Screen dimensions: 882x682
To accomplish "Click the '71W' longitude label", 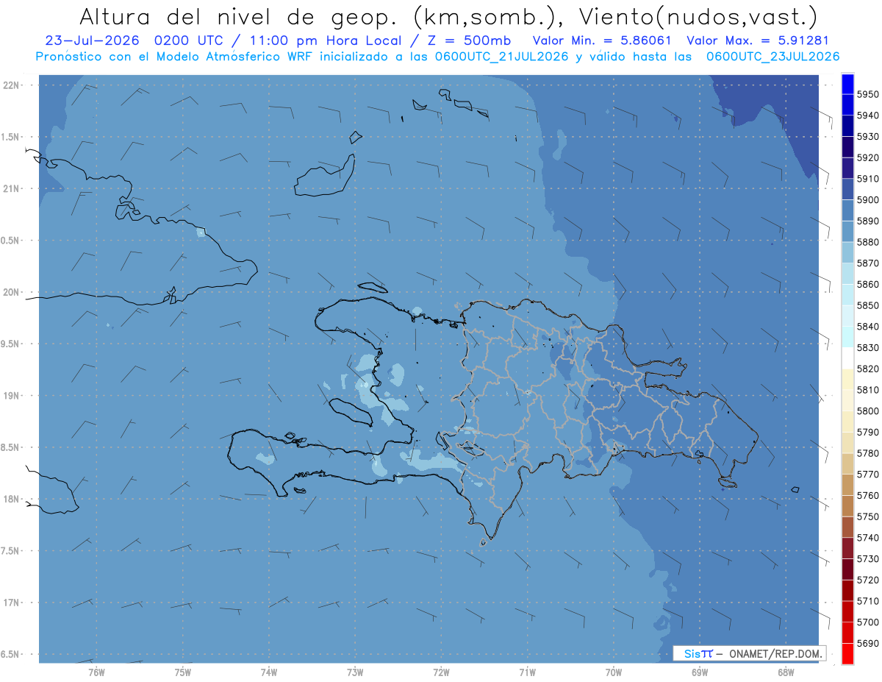I will click(527, 672).
